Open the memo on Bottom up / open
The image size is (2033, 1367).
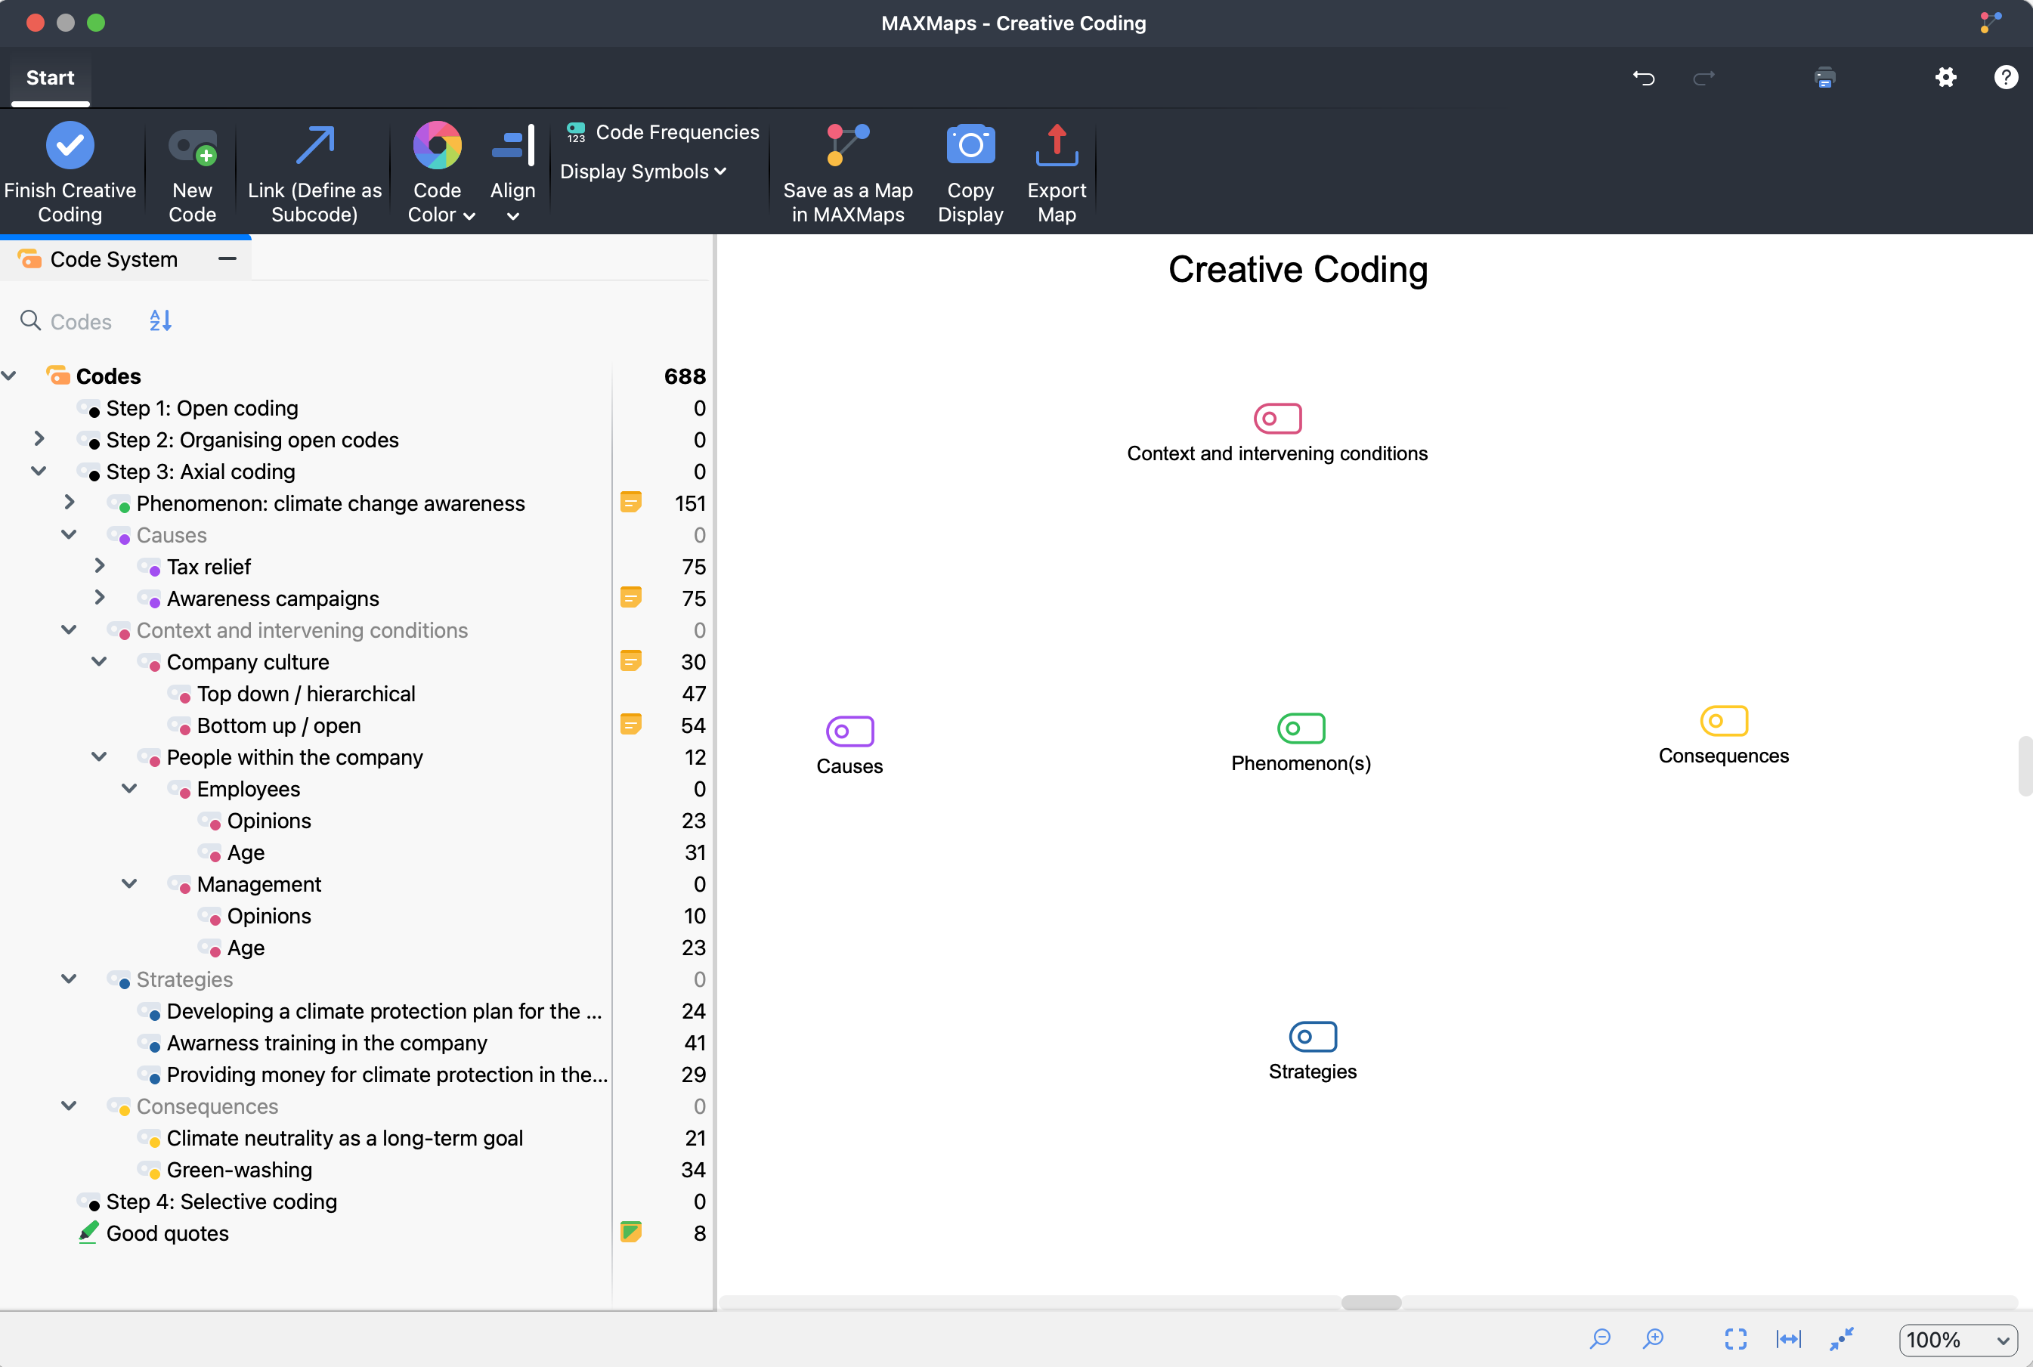coord(631,724)
